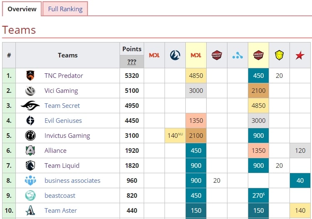Image resolution: width=312 pixels, height=219 pixels.
Task: Open the yellow gem tournament logo
Action: pos(279,55)
